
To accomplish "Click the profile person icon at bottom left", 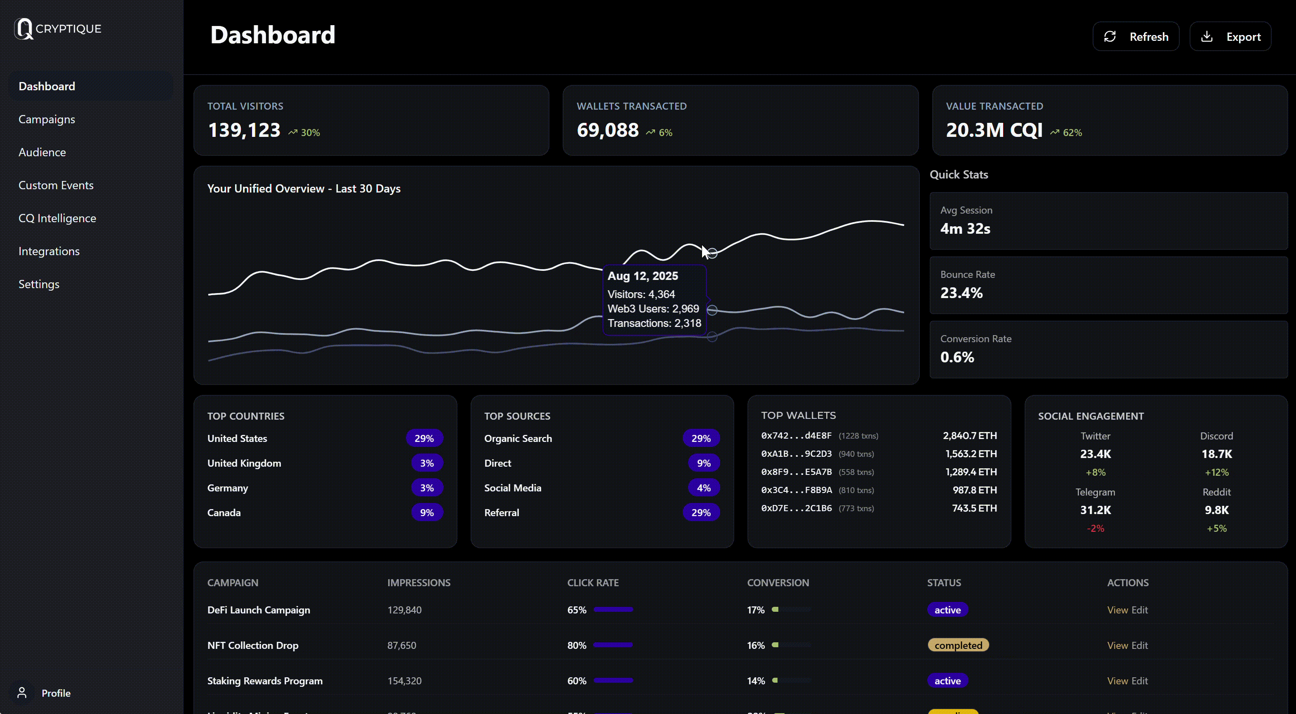I will tap(22, 693).
